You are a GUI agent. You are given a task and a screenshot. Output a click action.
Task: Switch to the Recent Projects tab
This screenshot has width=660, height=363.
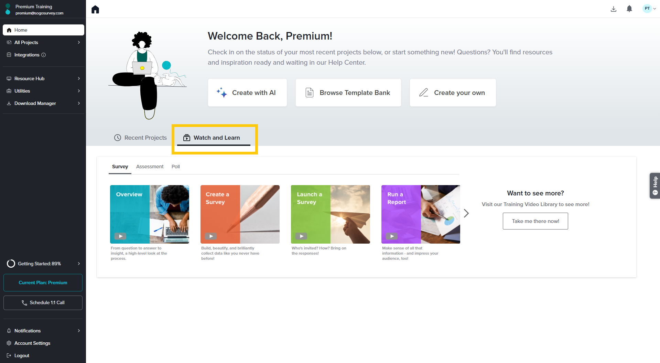[140, 138]
